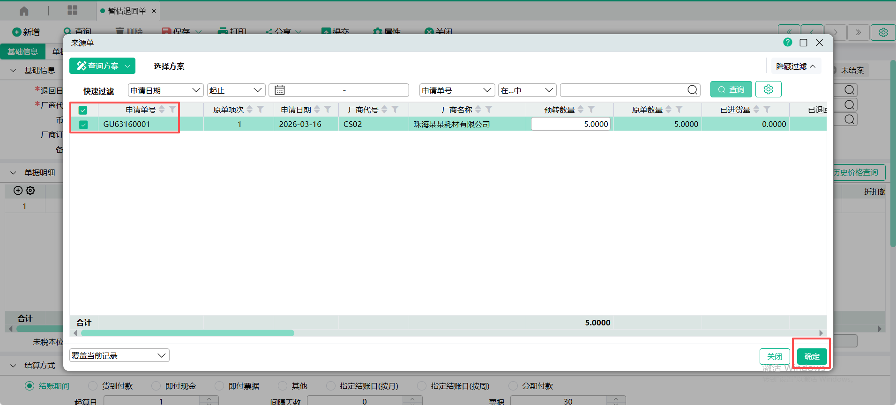Viewport: 896px width, 405px height.
Task: Select the 货到付款 radio option
Action: 93,386
